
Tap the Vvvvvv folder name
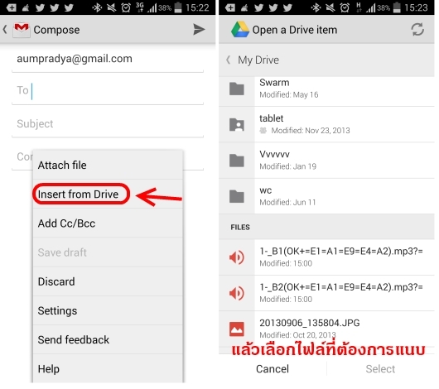[x=274, y=154]
